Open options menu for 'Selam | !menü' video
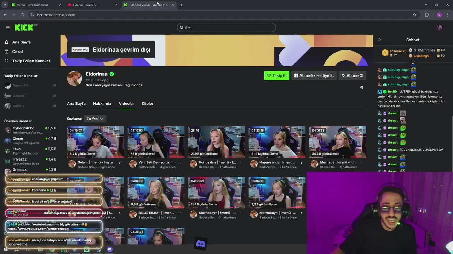This screenshot has height=254, width=453. coord(120,163)
